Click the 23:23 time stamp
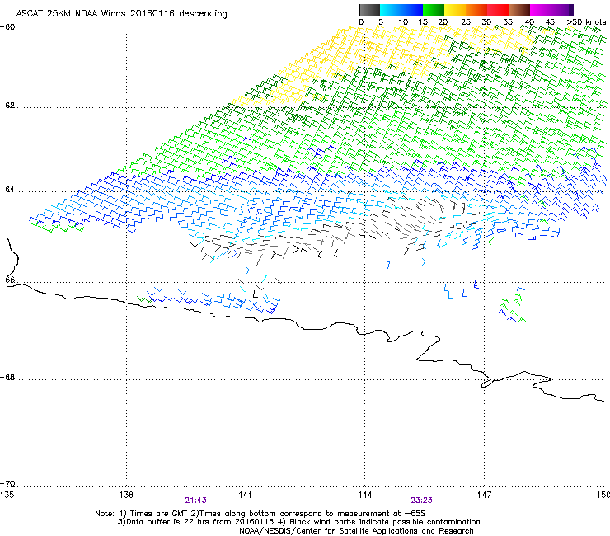This screenshot has width=610, height=536. pyautogui.click(x=421, y=501)
